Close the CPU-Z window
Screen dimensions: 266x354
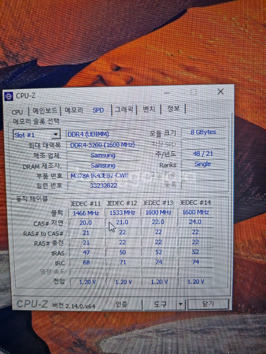coord(221,91)
